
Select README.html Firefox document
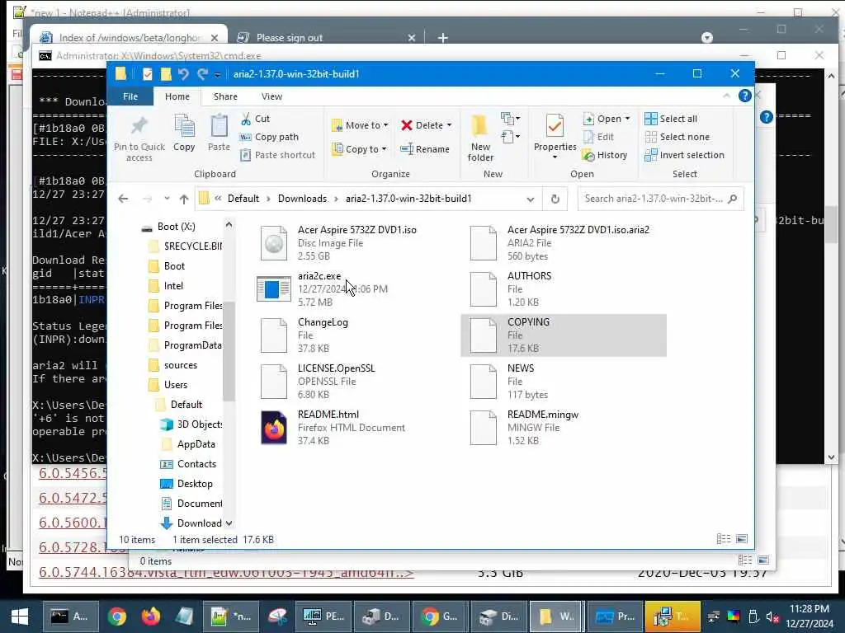[x=356, y=428]
